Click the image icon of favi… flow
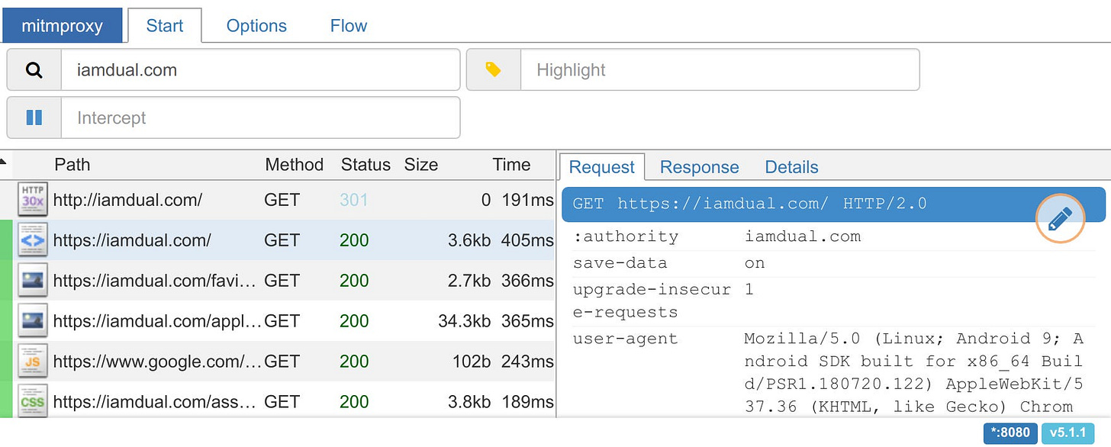The width and height of the screenshot is (1111, 447). point(33,281)
